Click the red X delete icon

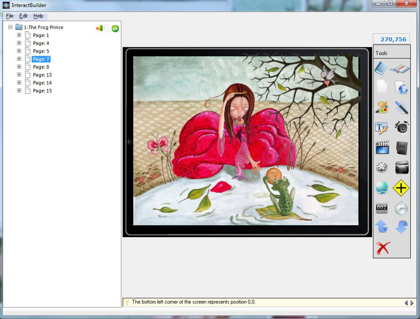[x=383, y=248]
